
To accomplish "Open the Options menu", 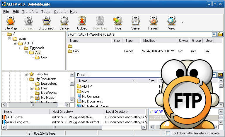I will click(60, 11).
